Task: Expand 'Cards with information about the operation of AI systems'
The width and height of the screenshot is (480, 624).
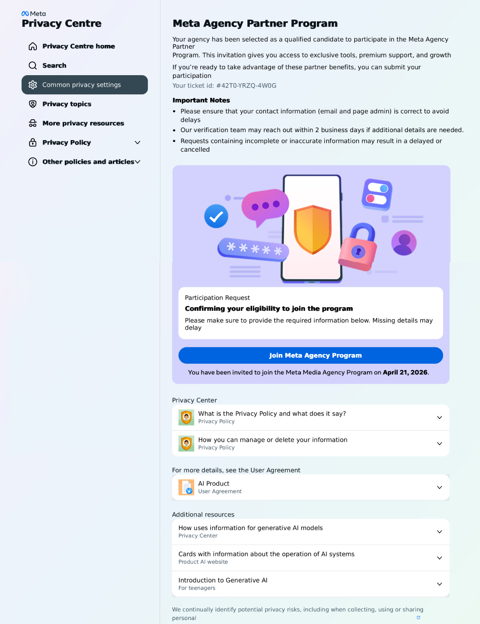Action: point(311,558)
